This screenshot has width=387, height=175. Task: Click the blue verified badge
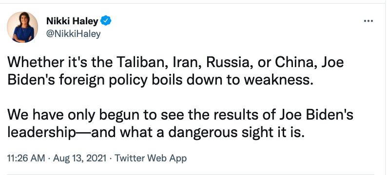(106, 21)
